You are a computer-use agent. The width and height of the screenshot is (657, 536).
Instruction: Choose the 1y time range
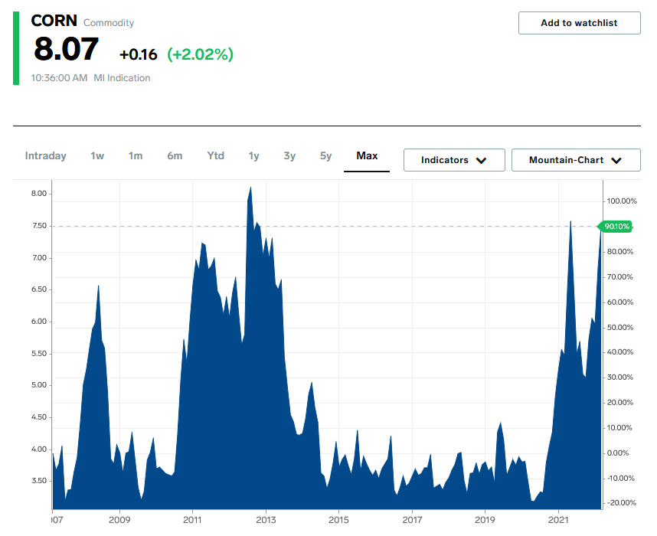tap(254, 156)
